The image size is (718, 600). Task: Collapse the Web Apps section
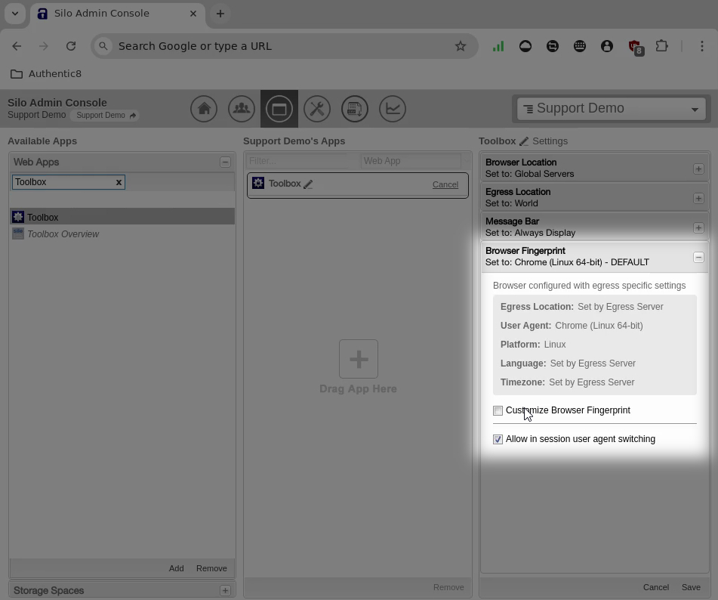225,162
